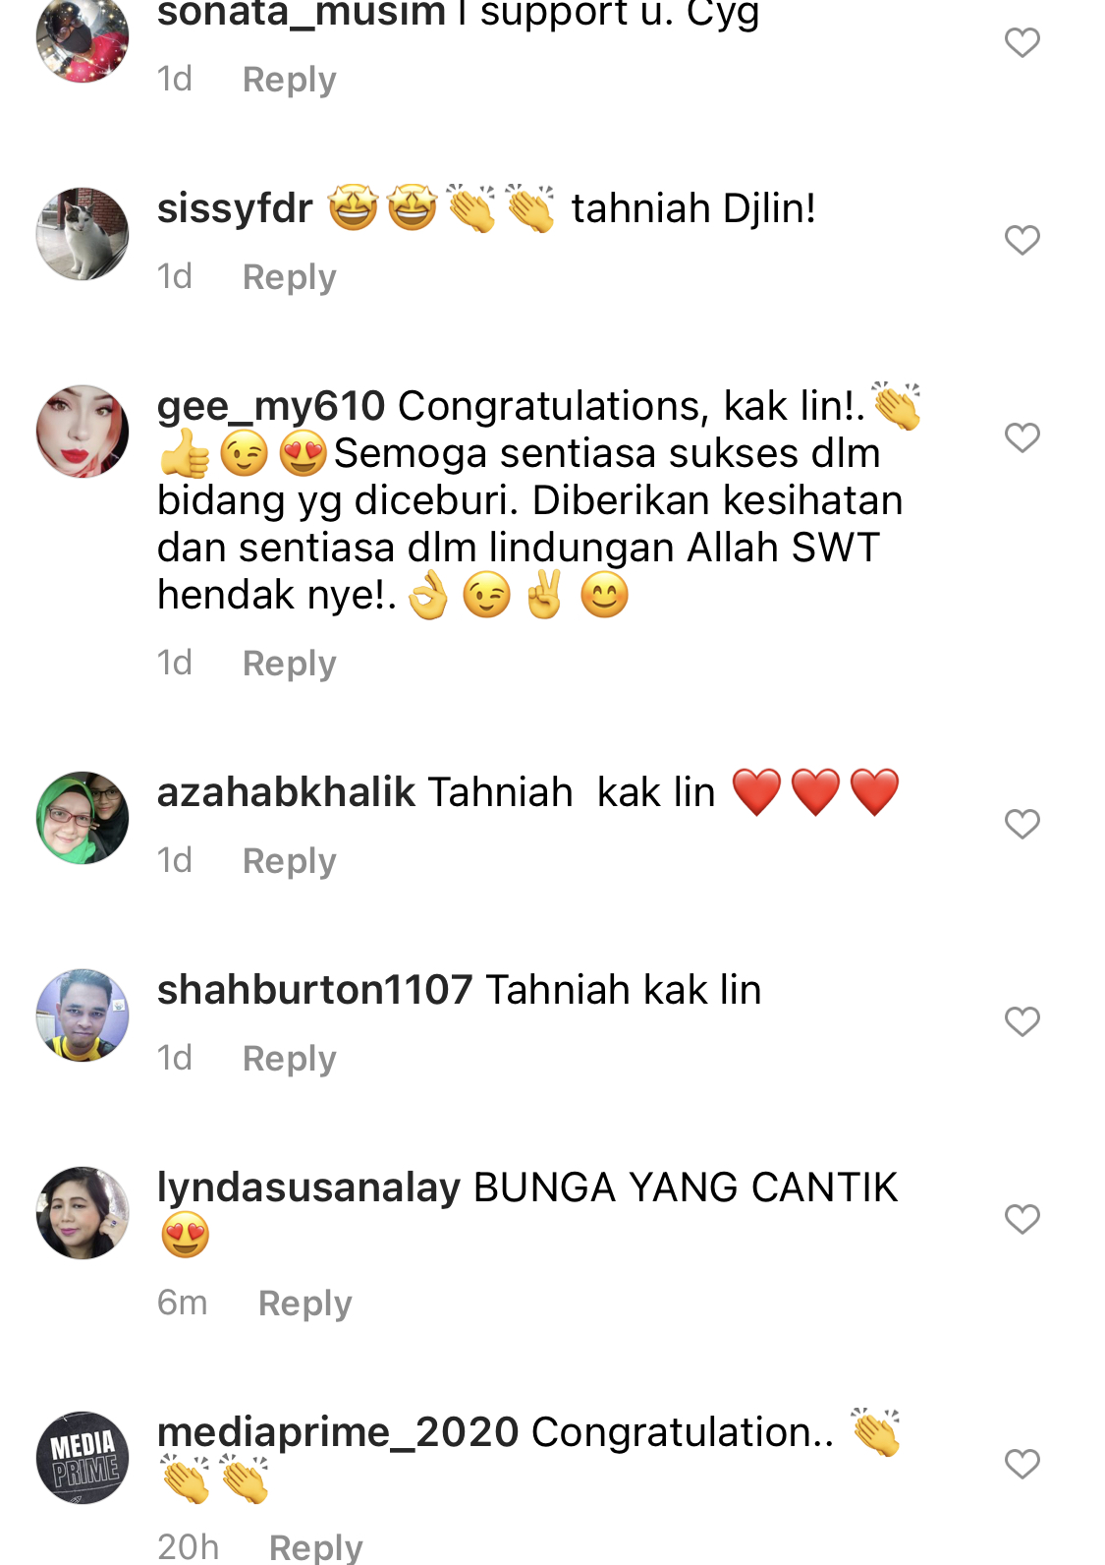This screenshot has height=1565, width=1105.
Task: Like lyndasusanalay's BUNGA YANG CANTIK comment
Action: click(1022, 1219)
